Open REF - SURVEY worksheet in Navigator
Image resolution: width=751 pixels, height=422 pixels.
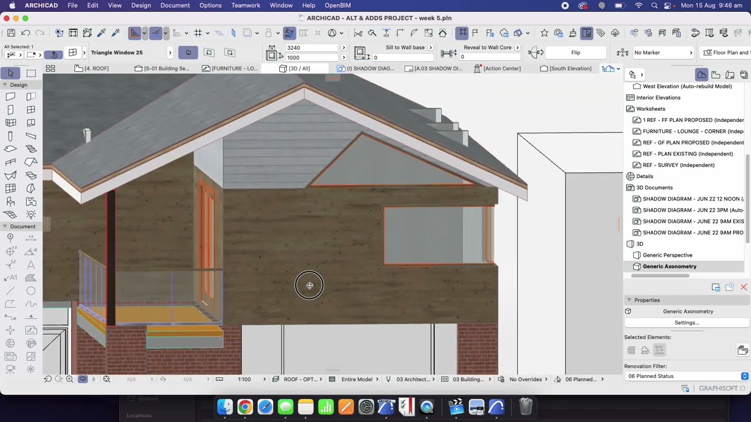(x=678, y=165)
